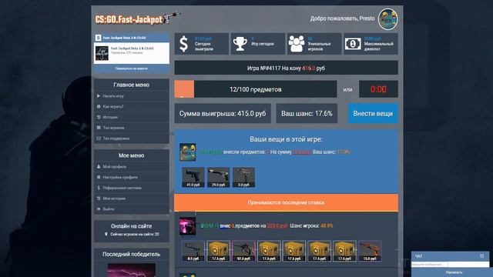Open the Presto profile avatar in the header

[388, 18]
